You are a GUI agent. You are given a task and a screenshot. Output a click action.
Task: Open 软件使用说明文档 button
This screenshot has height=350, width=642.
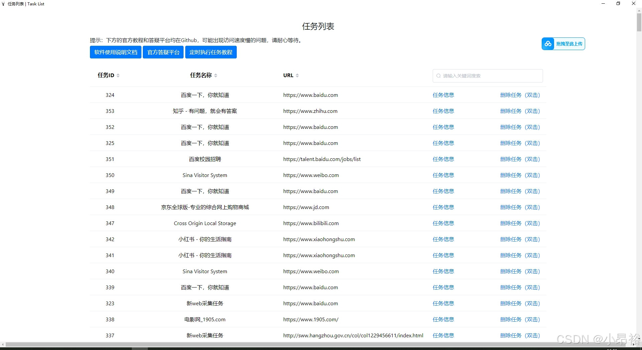pos(116,52)
